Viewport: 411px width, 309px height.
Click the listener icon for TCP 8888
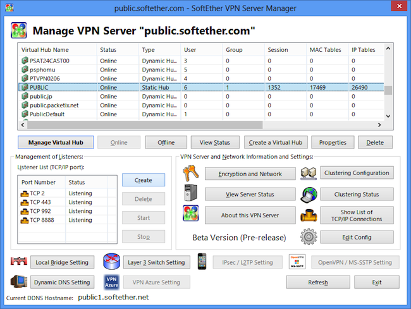click(25, 221)
